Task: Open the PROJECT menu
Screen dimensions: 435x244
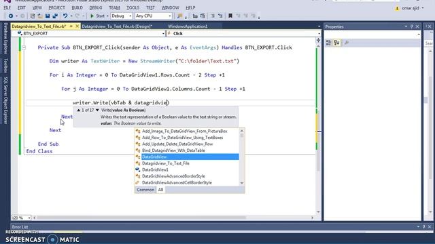Action: click(x=56, y=7)
